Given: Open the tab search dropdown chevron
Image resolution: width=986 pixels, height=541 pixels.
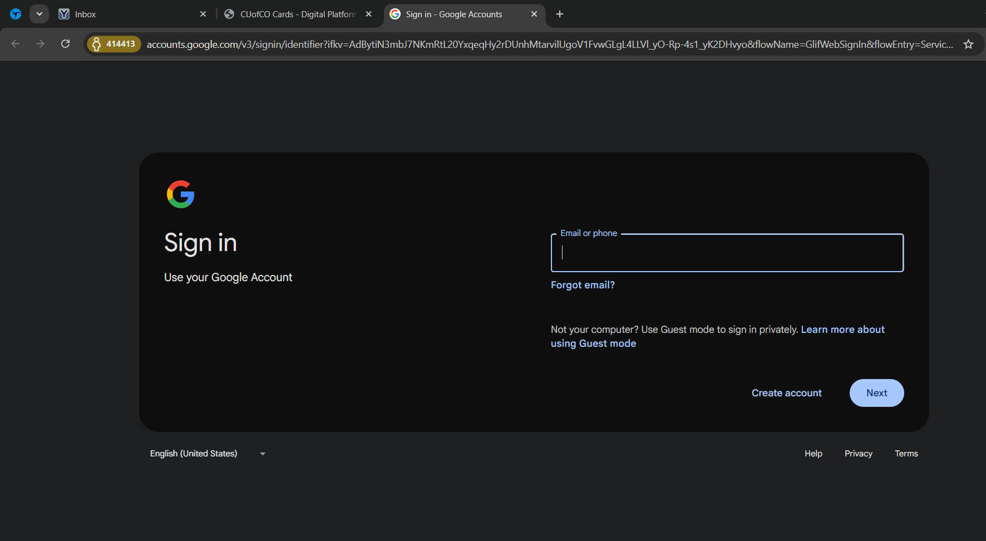Looking at the screenshot, I should click(39, 14).
